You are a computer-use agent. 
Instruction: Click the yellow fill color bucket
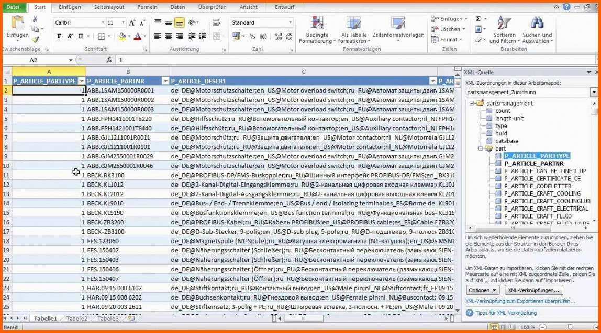(123, 37)
